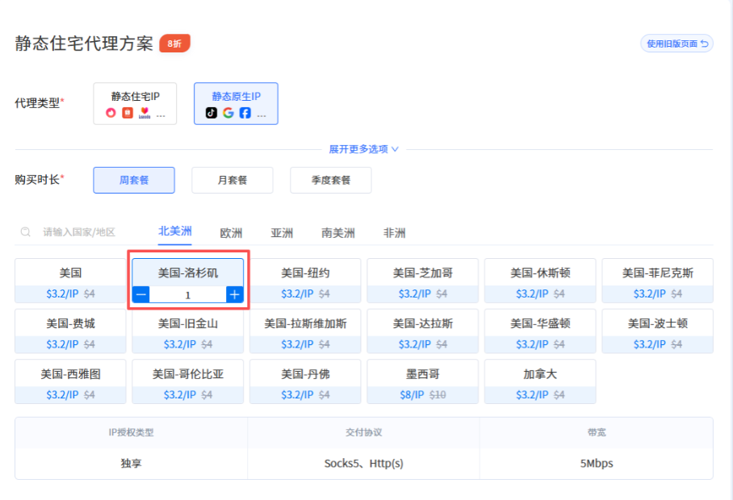This screenshot has width=733, height=500.
Task: Select the 美国-达拉斯 region card
Action: 422,331
